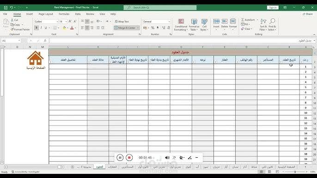Open Find & Select magnifier
This screenshot has width=317, height=178.
tap(272, 25)
